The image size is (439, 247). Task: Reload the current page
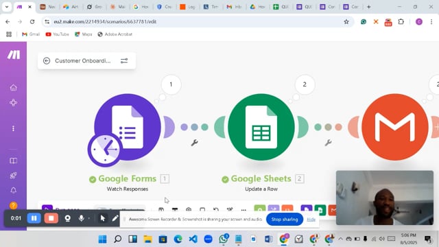(32, 21)
